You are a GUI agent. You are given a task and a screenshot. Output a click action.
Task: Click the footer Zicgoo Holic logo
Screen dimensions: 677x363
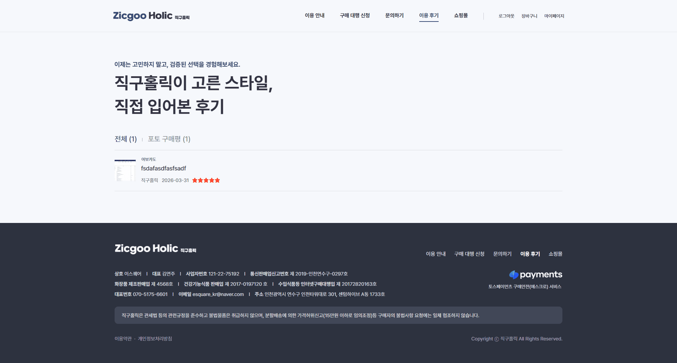(x=155, y=249)
